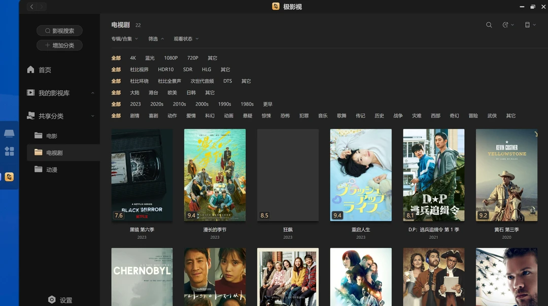Open the 动漫 folder

(46, 169)
